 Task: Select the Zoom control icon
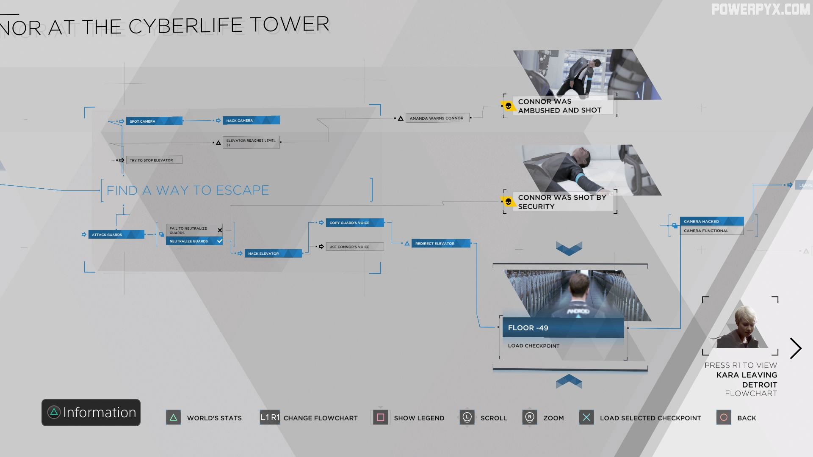pyautogui.click(x=529, y=417)
